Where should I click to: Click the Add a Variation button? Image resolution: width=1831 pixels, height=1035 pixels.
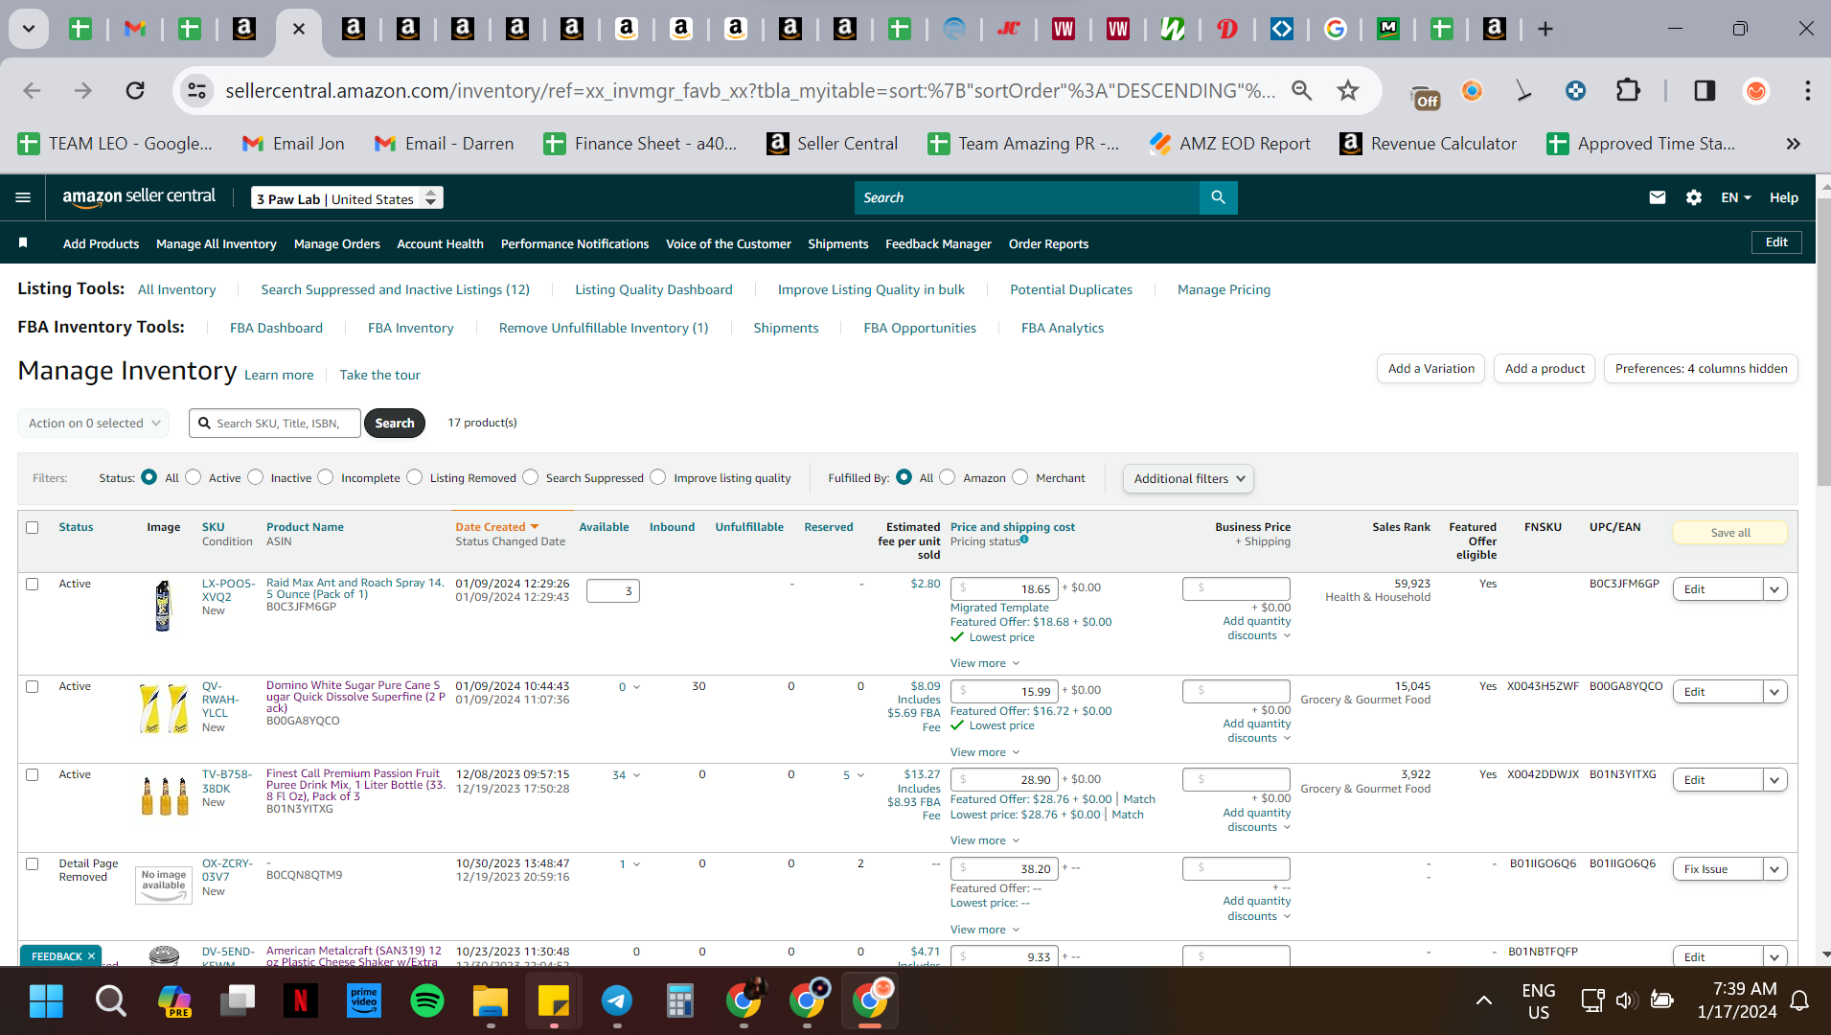pyautogui.click(x=1431, y=369)
